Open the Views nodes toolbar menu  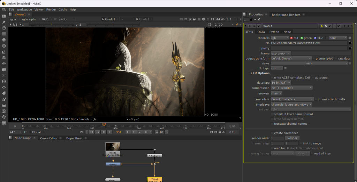pyautogui.click(x=3, y=87)
